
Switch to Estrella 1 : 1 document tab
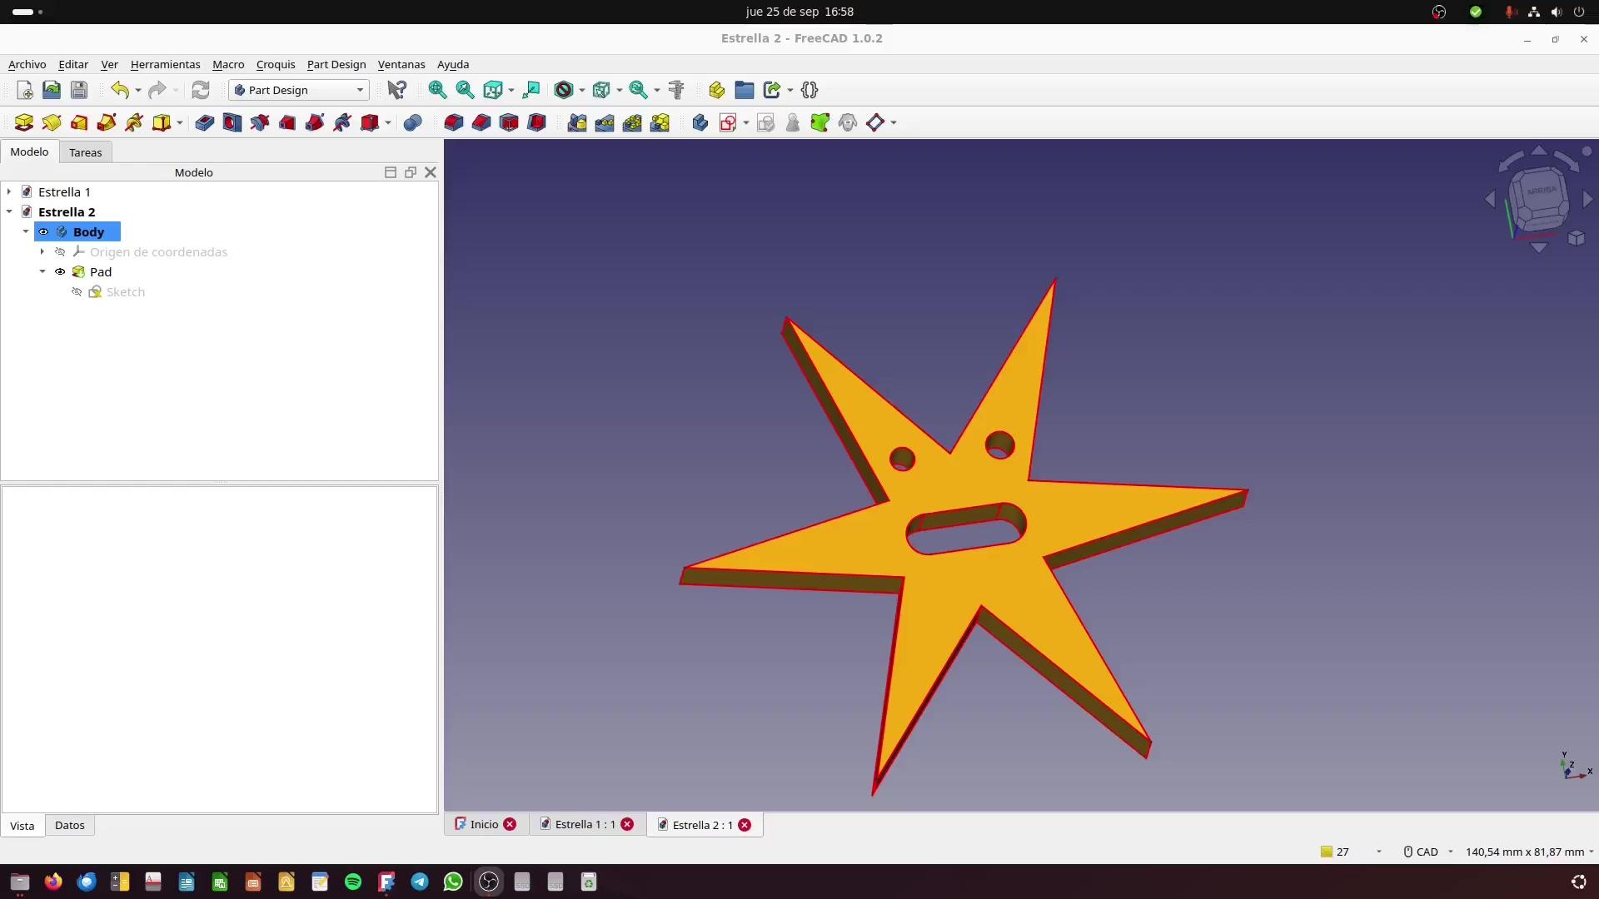point(585,825)
